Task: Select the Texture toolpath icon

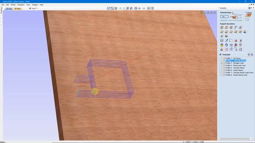Action: coord(231,32)
